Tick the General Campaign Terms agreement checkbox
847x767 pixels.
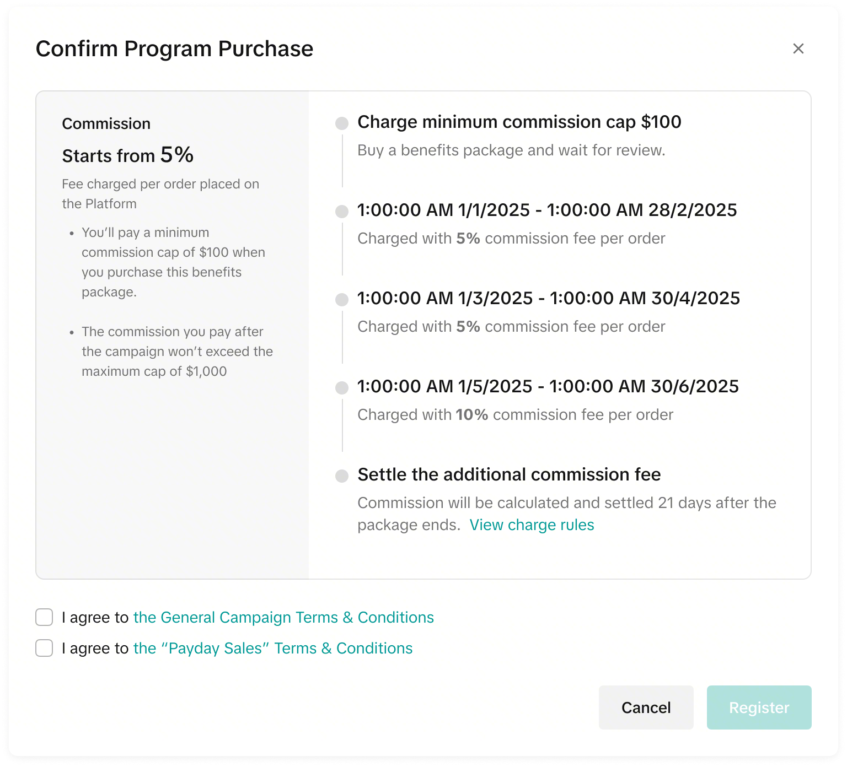44,617
